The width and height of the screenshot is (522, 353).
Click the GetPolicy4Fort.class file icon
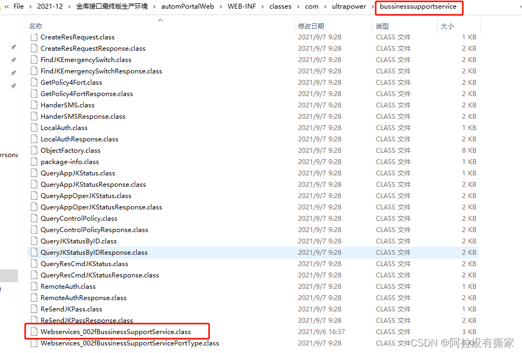(34, 83)
